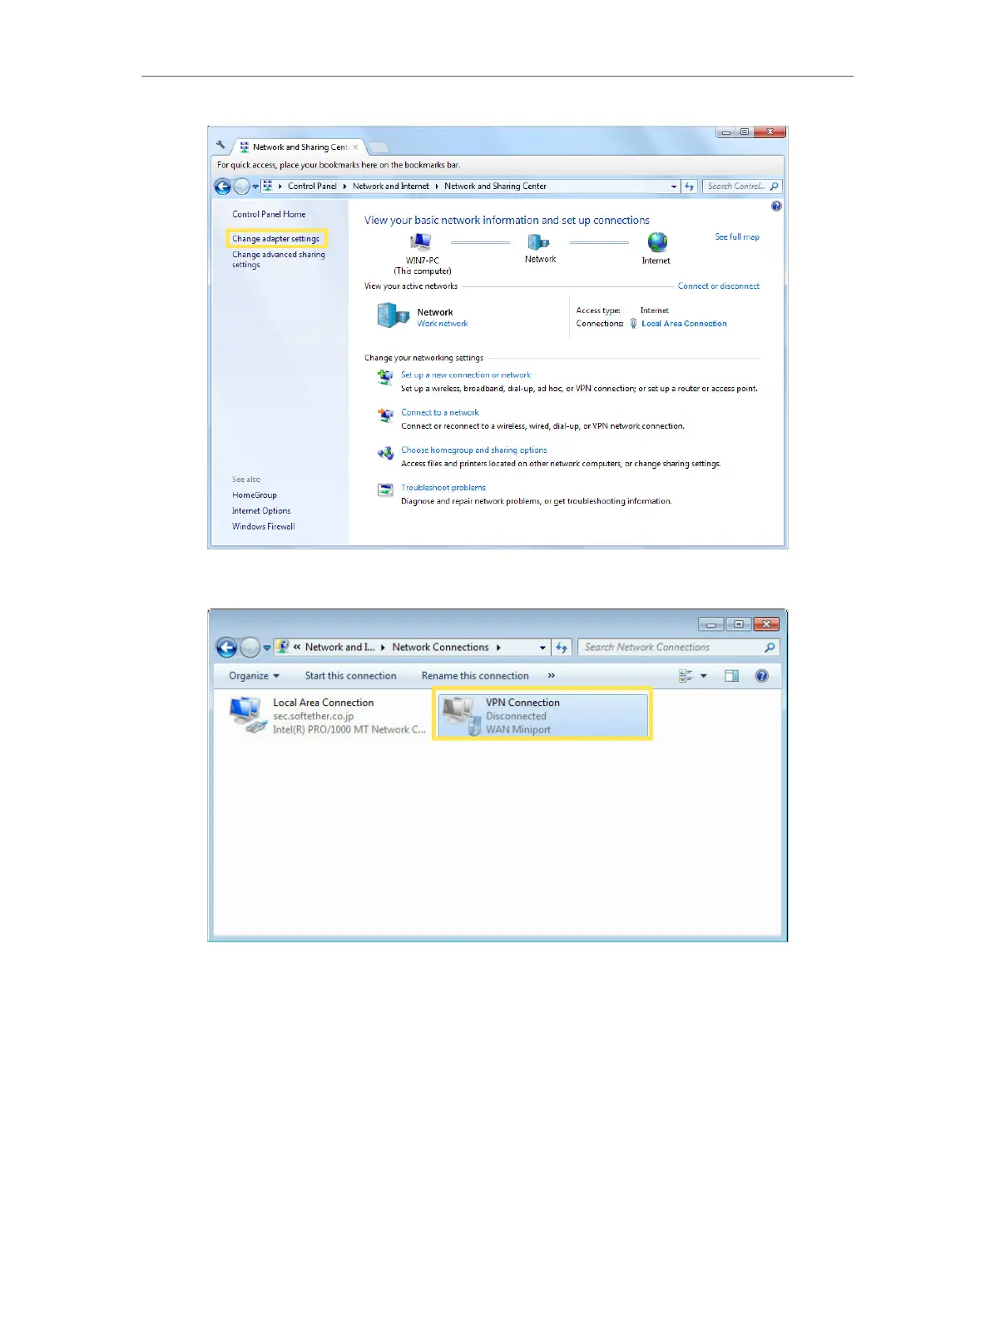The width and height of the screenshot is (995, 1317).
Task: Click Network Connections breadcrumb item
Action: pos(440,648)
